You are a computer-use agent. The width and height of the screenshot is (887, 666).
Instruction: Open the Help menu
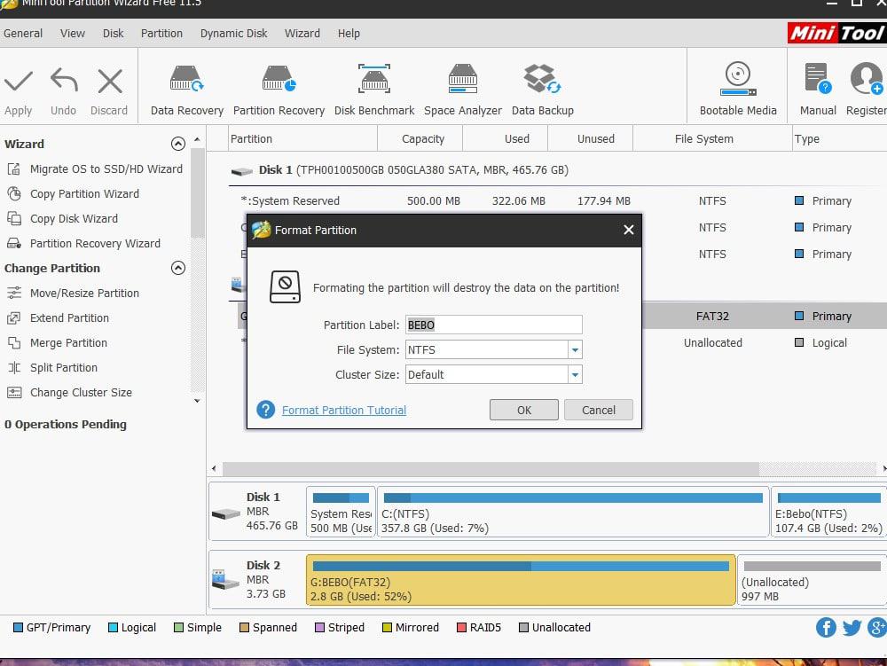coord(349,34)
